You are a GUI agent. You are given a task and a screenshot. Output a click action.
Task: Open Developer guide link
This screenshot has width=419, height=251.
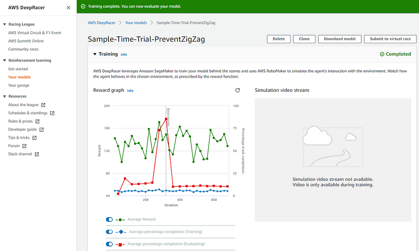(x=23, y=129)
